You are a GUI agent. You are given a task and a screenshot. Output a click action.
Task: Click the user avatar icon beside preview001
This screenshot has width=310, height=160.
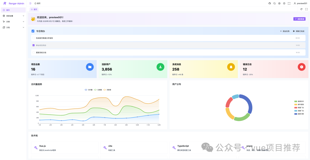tap(295, 3)
